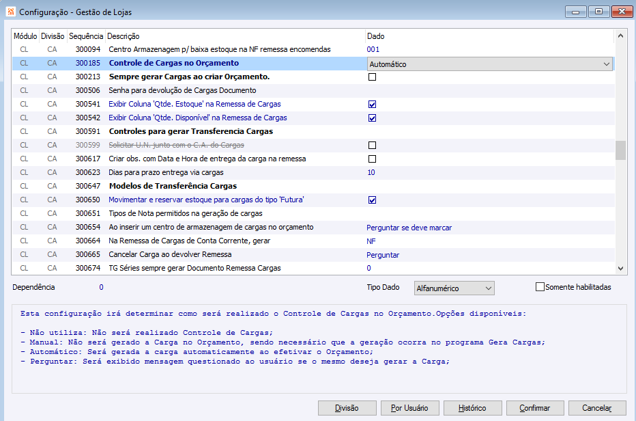
Task: Click the 'Por Usuário' button
Action: (x=409, y=408)
